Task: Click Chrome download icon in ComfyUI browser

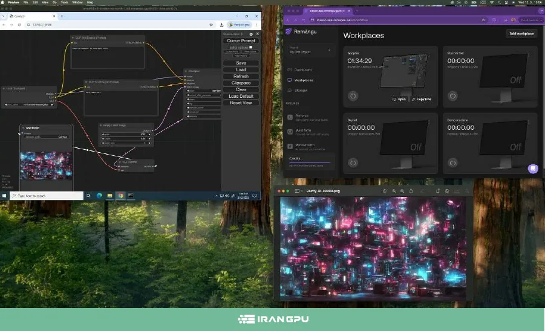Action: (222, 25)
